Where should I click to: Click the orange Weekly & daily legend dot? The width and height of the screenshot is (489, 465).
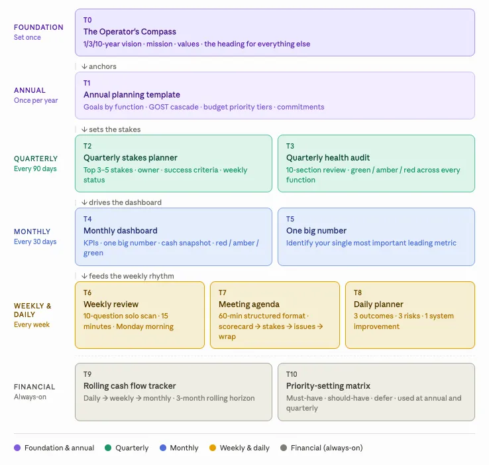(213, 448)
